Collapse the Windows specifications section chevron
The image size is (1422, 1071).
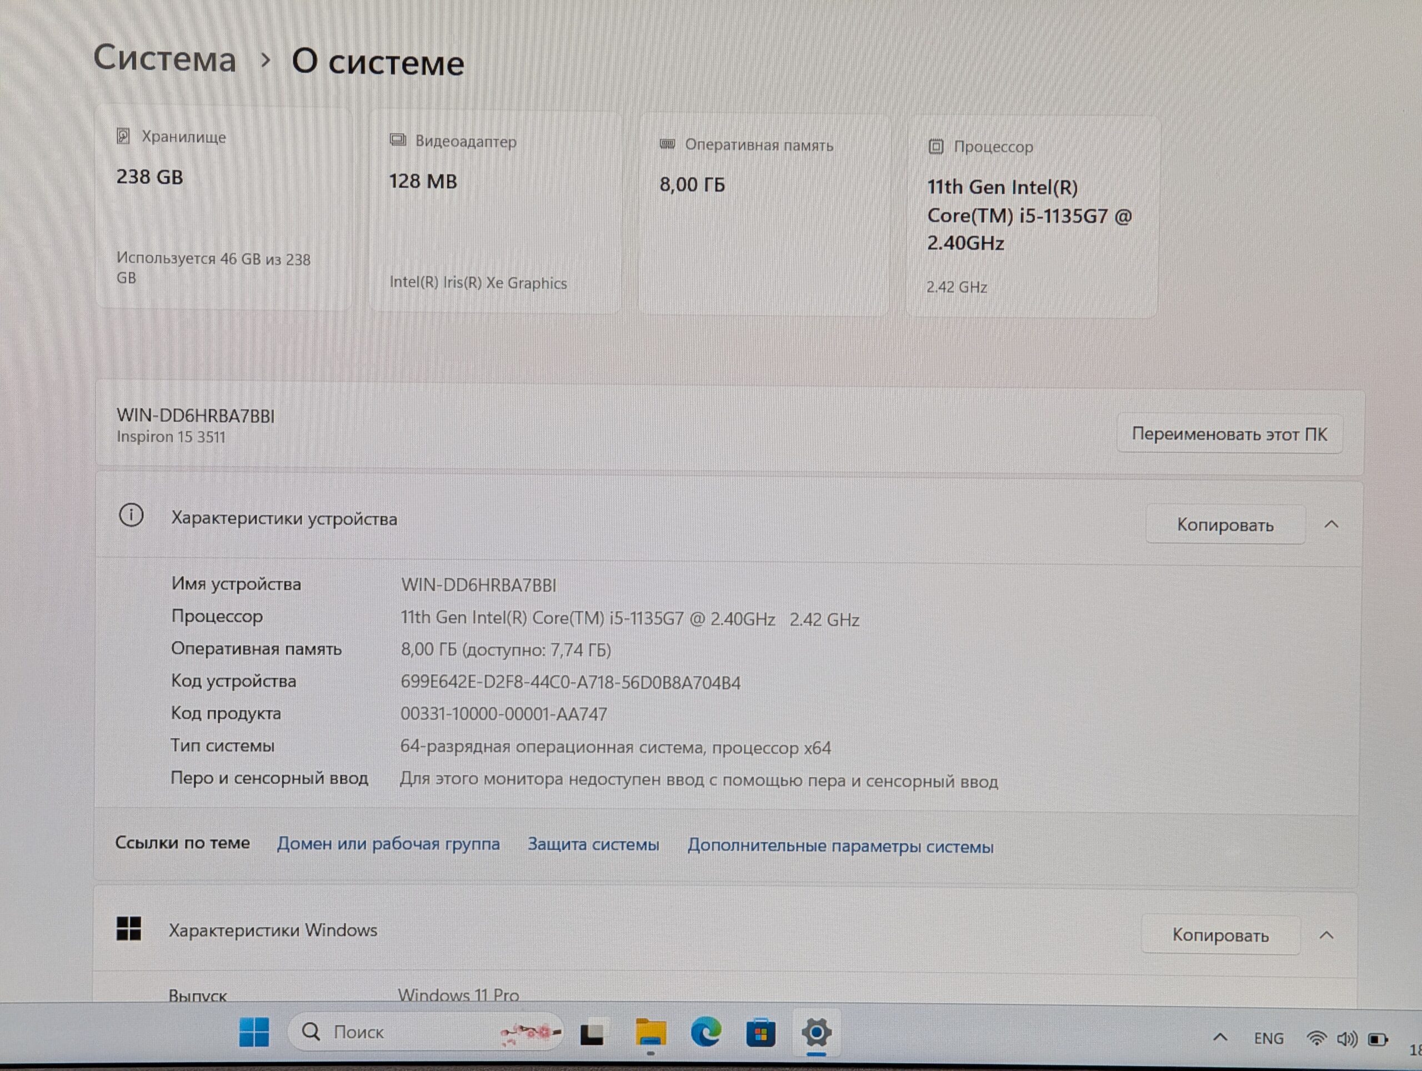pos(1326,935)
